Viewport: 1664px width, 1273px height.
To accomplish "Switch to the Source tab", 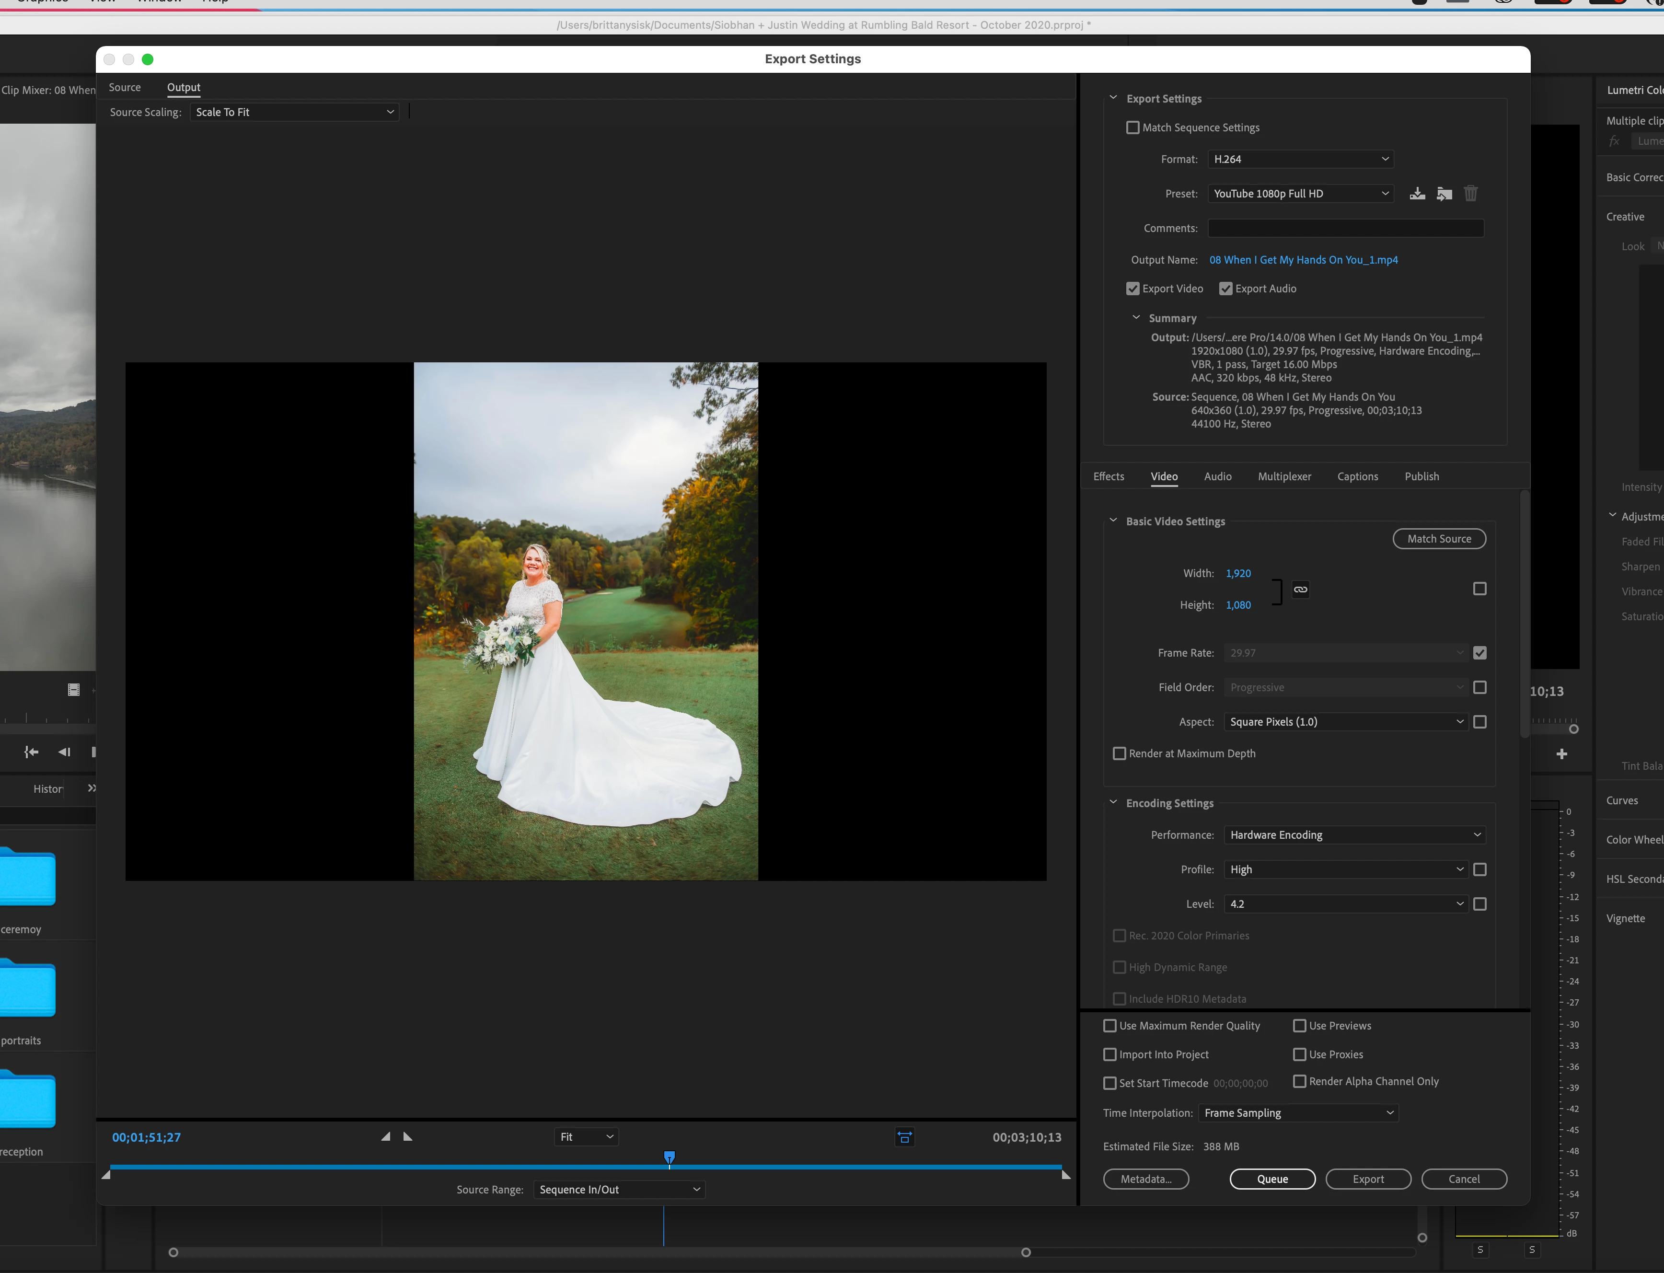I will click(x=124, y=87).
